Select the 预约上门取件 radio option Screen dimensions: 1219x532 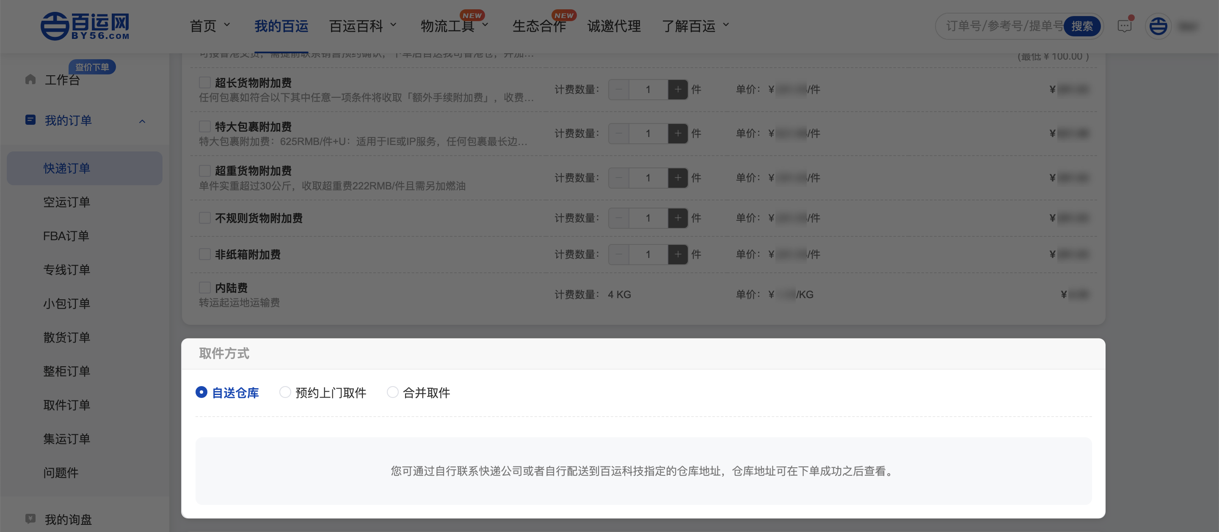pyautogui.click(x=285, y=392)
